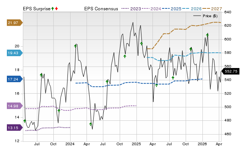Click the EPS Surprise legend title
244x146 pixels.
coord(37,9)
